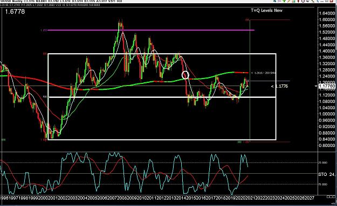Click the 0.92000 price axis label
The height and width of the screenshot is (206, 337).
pos(327,126)
